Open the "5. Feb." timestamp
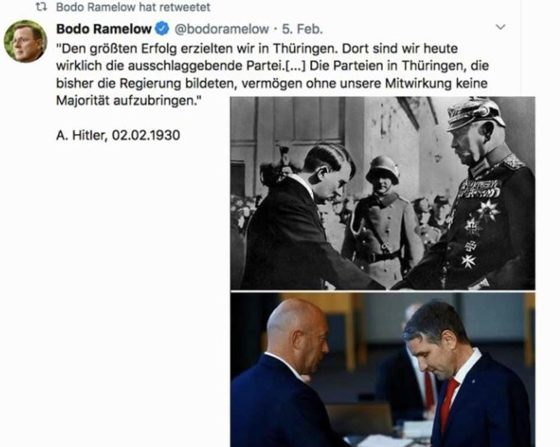 [x=303, y=29]
